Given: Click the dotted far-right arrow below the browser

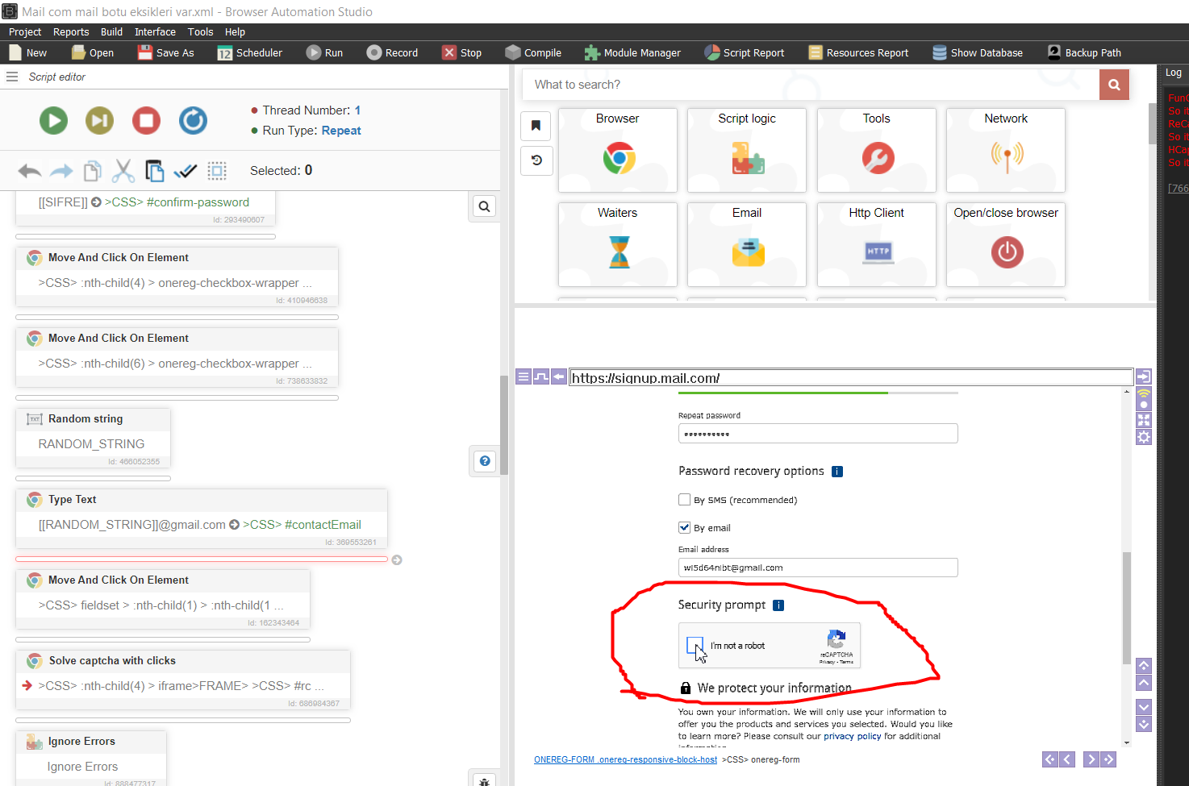Looking at the screenshot, I should (1108, 759).
